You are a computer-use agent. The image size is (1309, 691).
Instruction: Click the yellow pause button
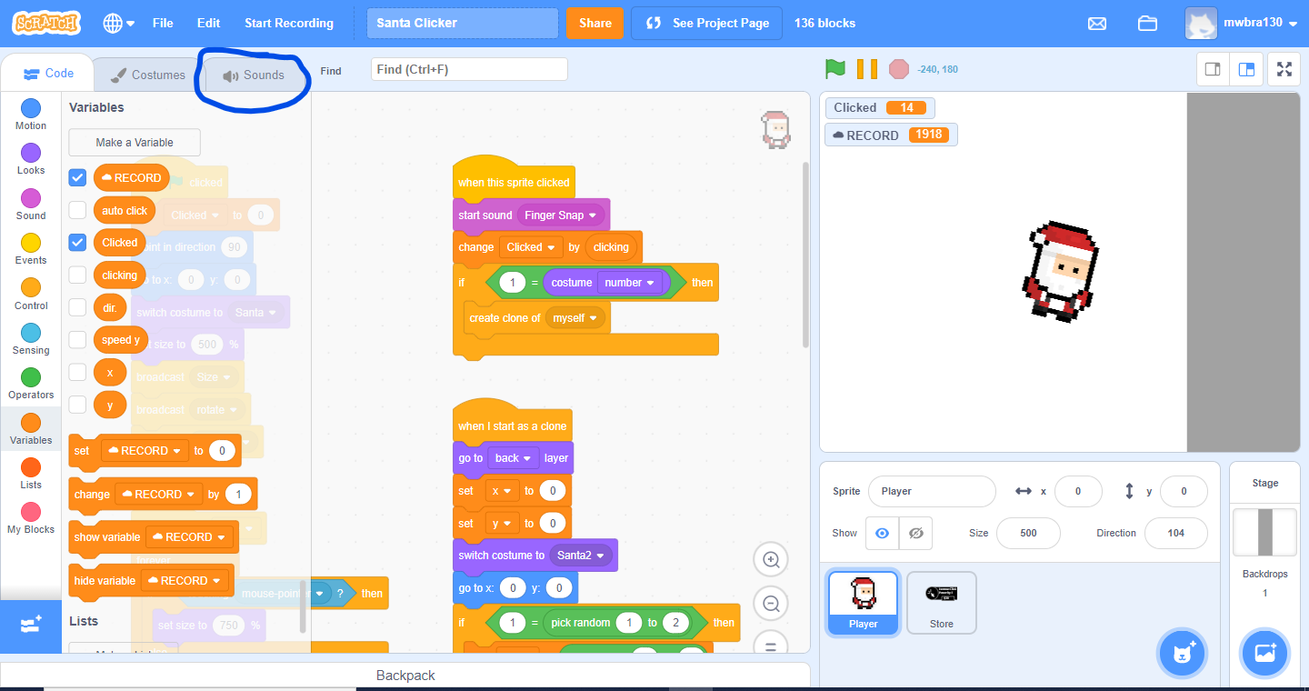click(867, 69)
